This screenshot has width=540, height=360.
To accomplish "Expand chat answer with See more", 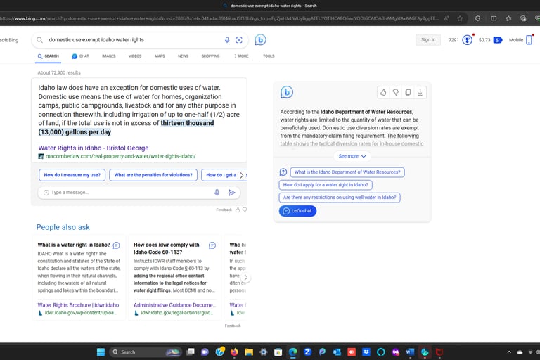I will (x=352, y=156).
